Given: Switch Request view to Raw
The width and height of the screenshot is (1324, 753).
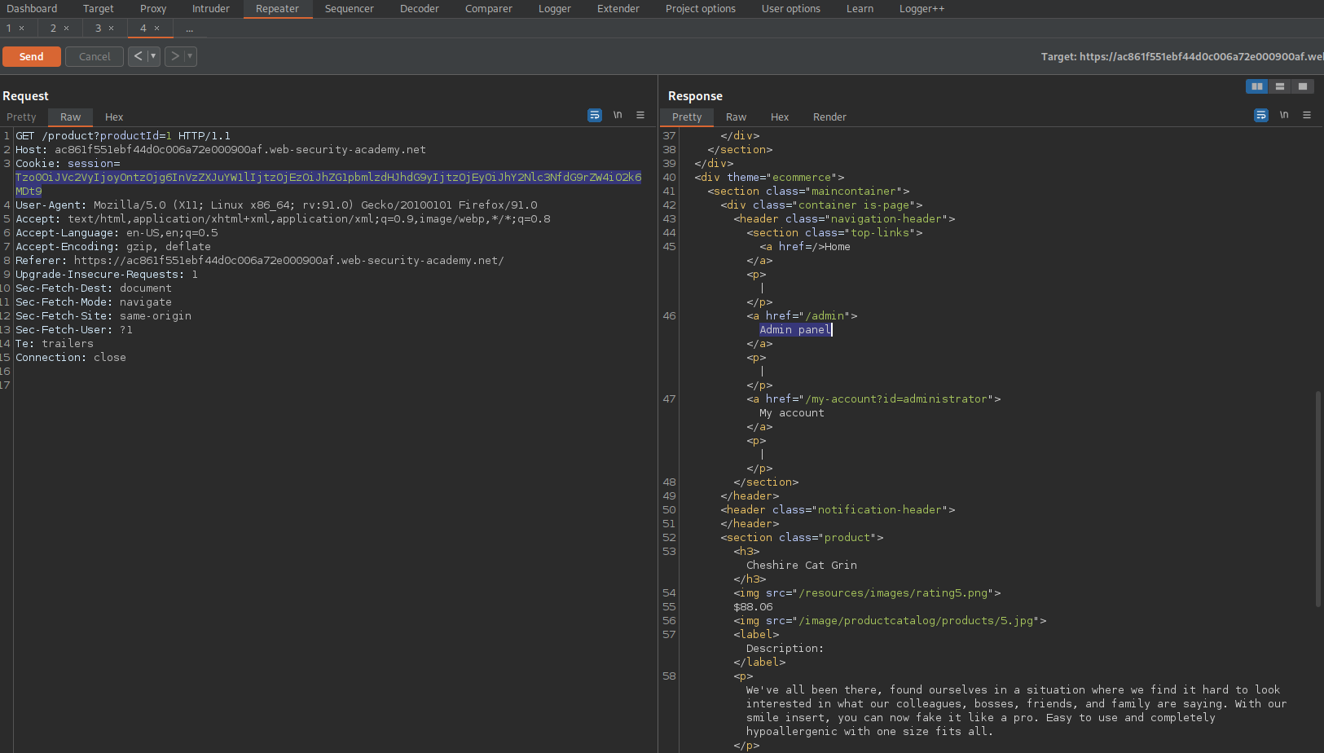Looking at the screenshot, I should 71,117.
